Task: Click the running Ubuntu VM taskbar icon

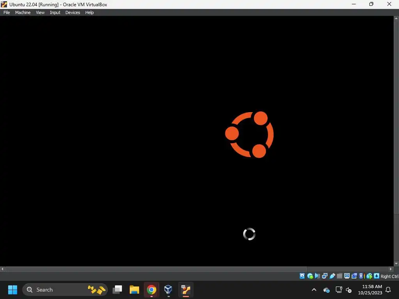Action: click(x=186, y=290)
